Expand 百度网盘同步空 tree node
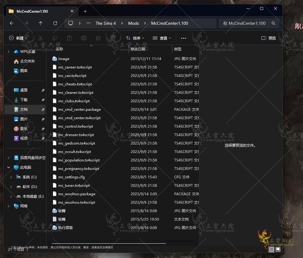 coord(8,158)
